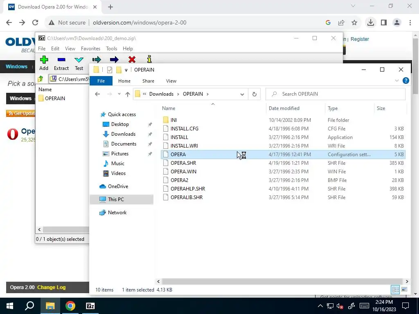Click the Search OPERAIN box
This screenshot has height=314, width=419.
coord(336,94)
